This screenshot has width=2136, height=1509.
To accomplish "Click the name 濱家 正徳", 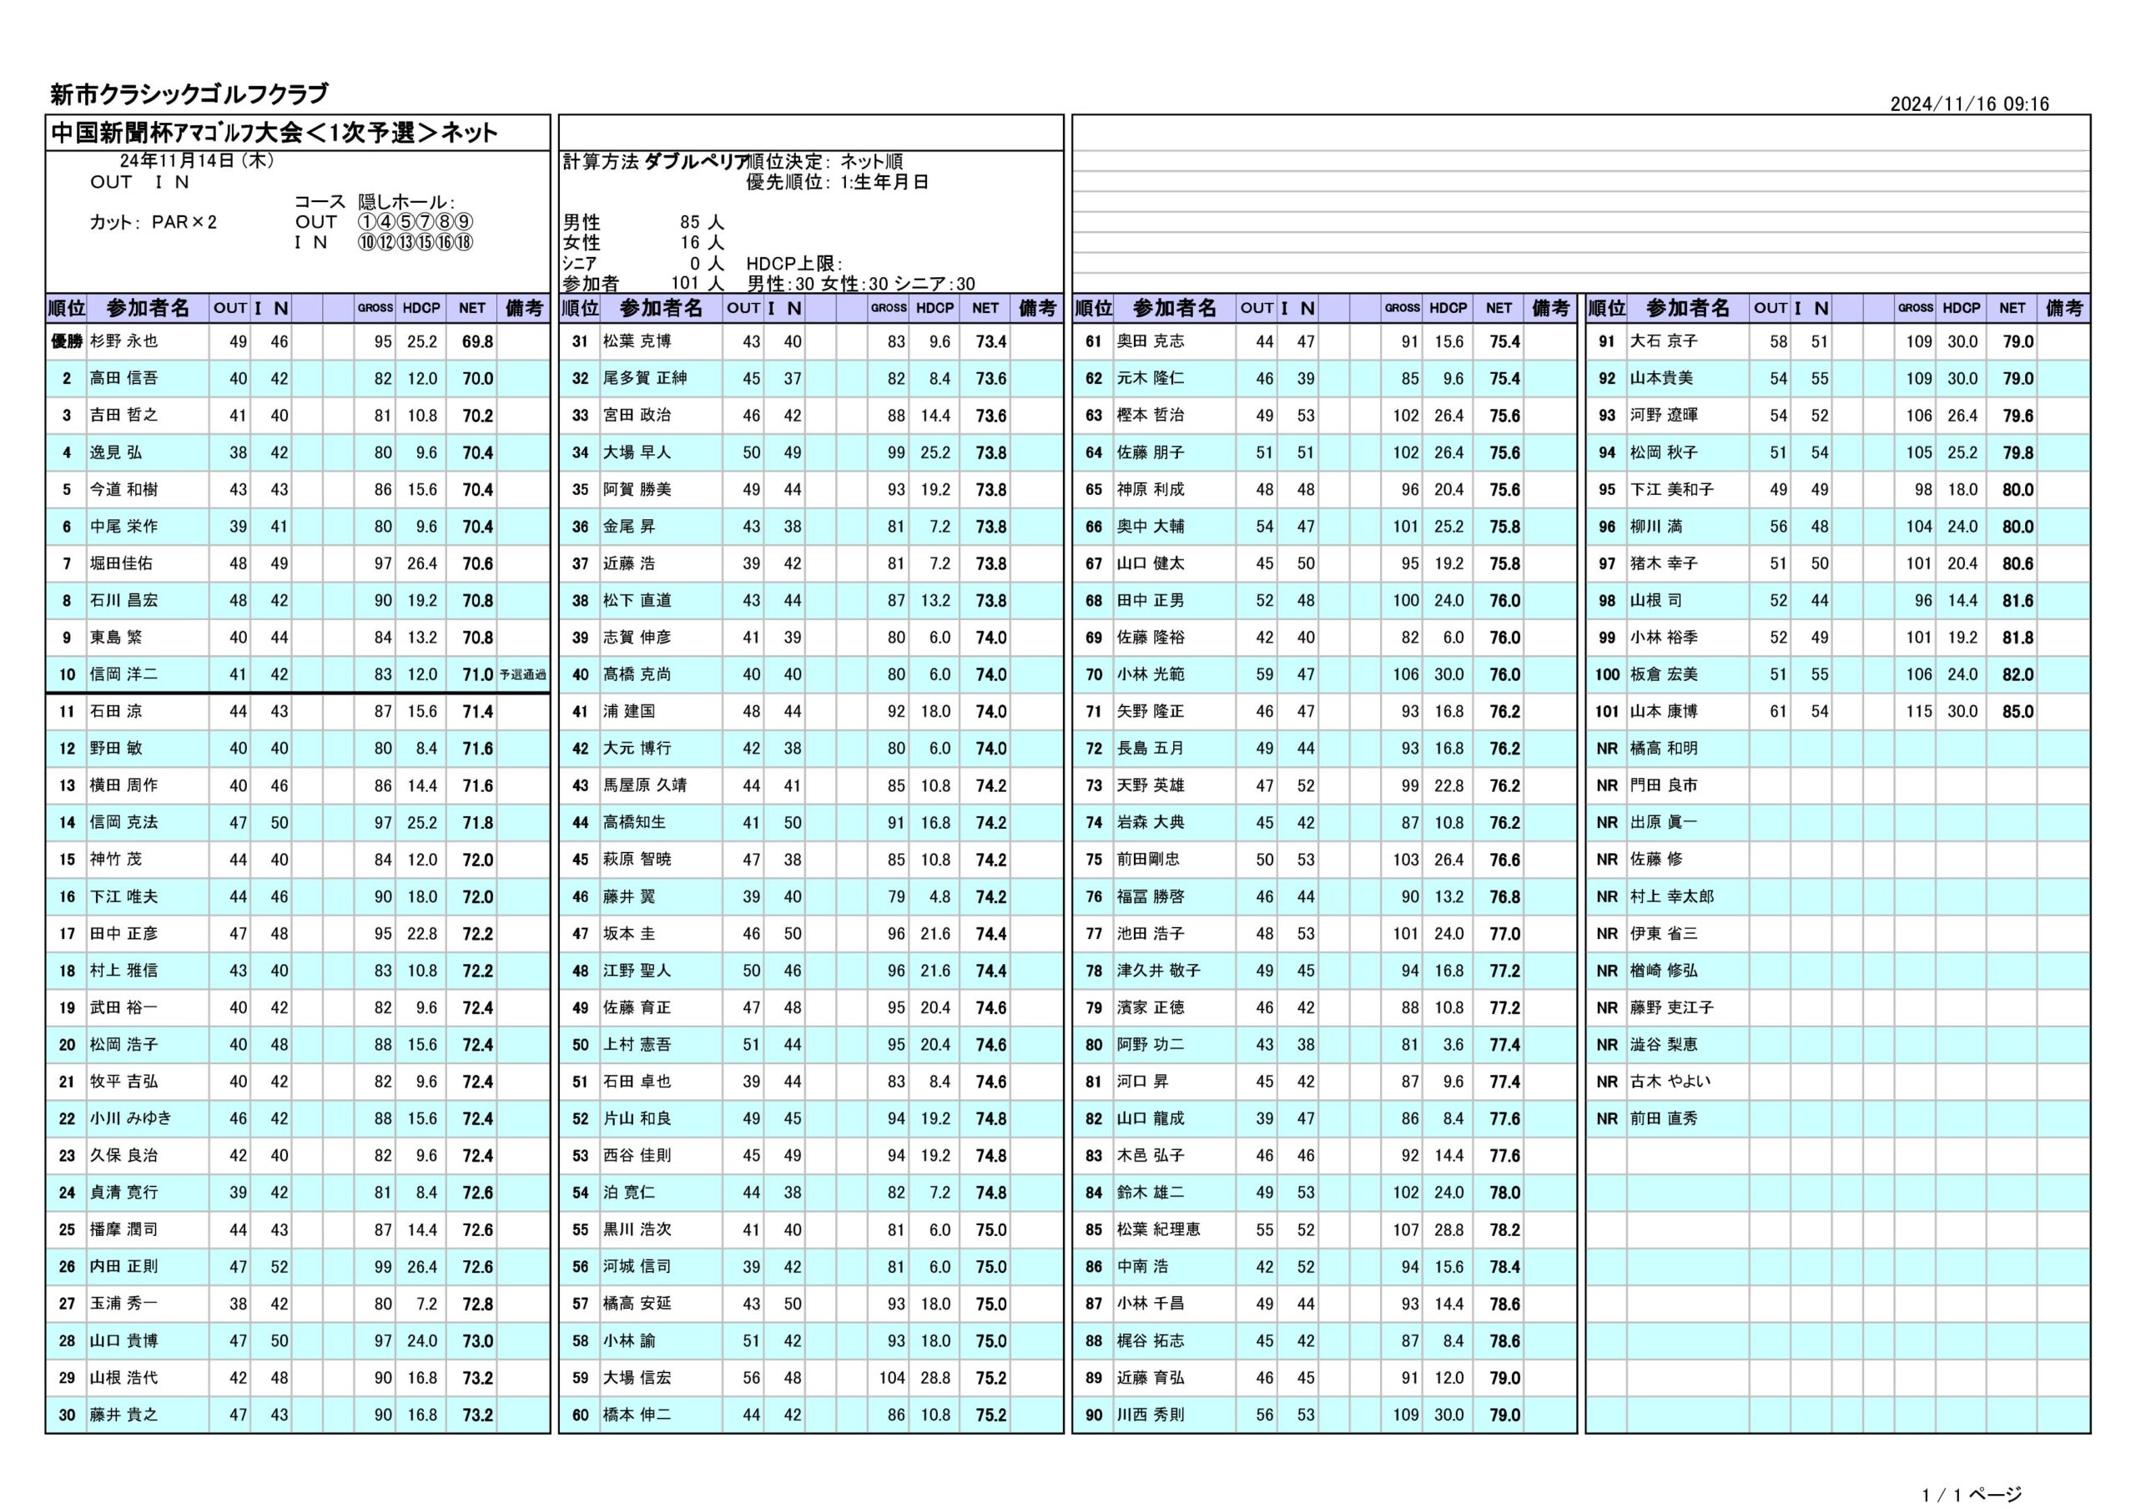I will (1151, 1007).
